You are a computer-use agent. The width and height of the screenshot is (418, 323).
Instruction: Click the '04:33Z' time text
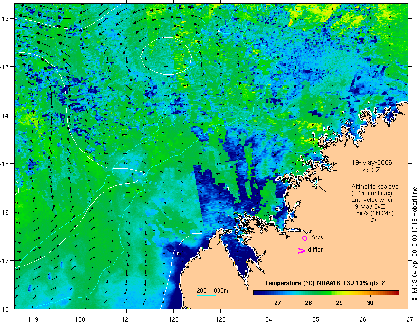coord(369,170)
